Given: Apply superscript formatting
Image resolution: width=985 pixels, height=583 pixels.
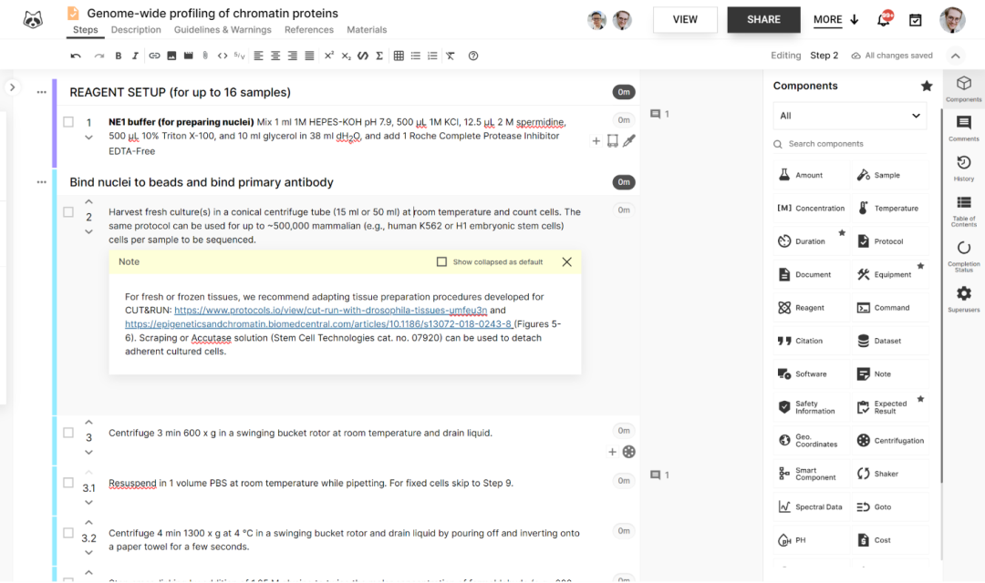Looking at the screenshot, I should 329,56.
